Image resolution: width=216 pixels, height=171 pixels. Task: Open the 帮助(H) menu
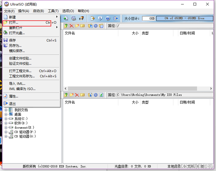point(83,11)
